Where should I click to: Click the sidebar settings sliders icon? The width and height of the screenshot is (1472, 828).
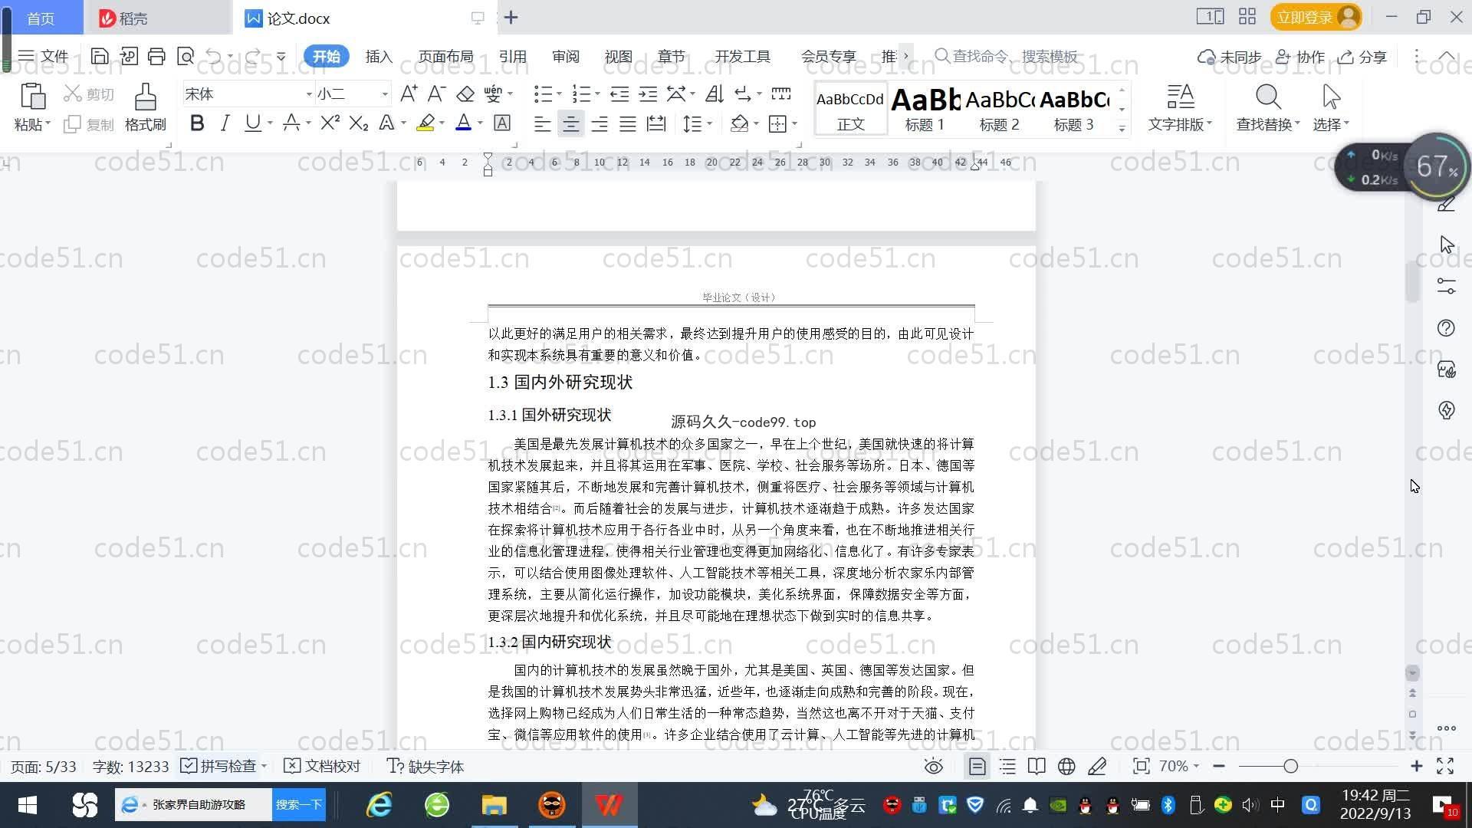[x=1446, y=286]
